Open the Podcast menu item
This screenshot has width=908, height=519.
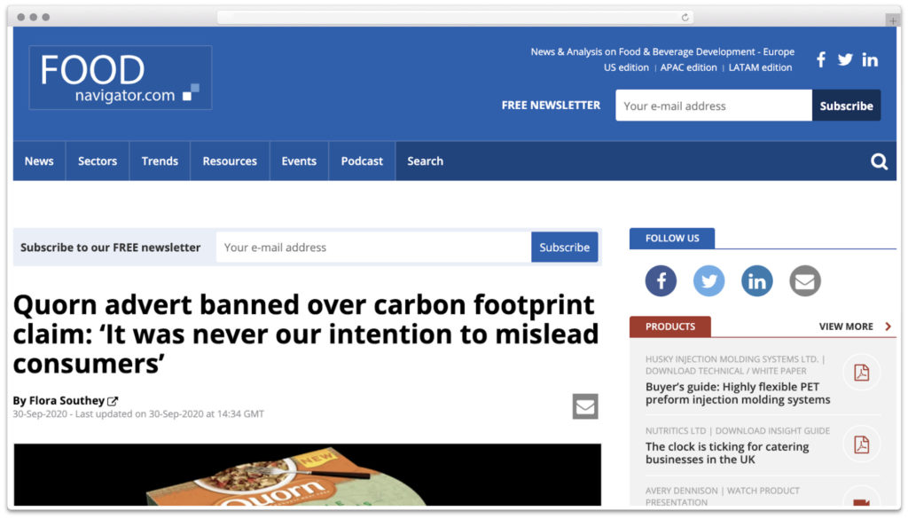point(362,161)
